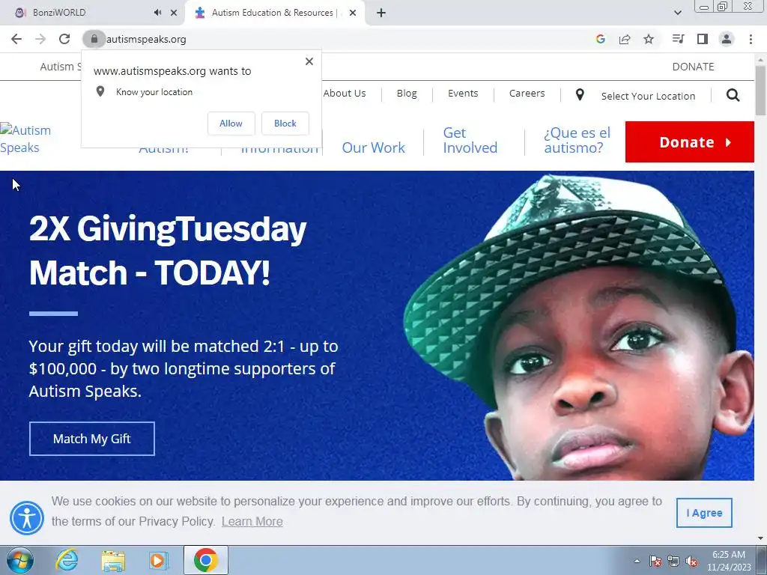Image resolution: width=767 pixels, height=575 pixels.
Task: Block the location permission request
Action: tap(285, 124)
